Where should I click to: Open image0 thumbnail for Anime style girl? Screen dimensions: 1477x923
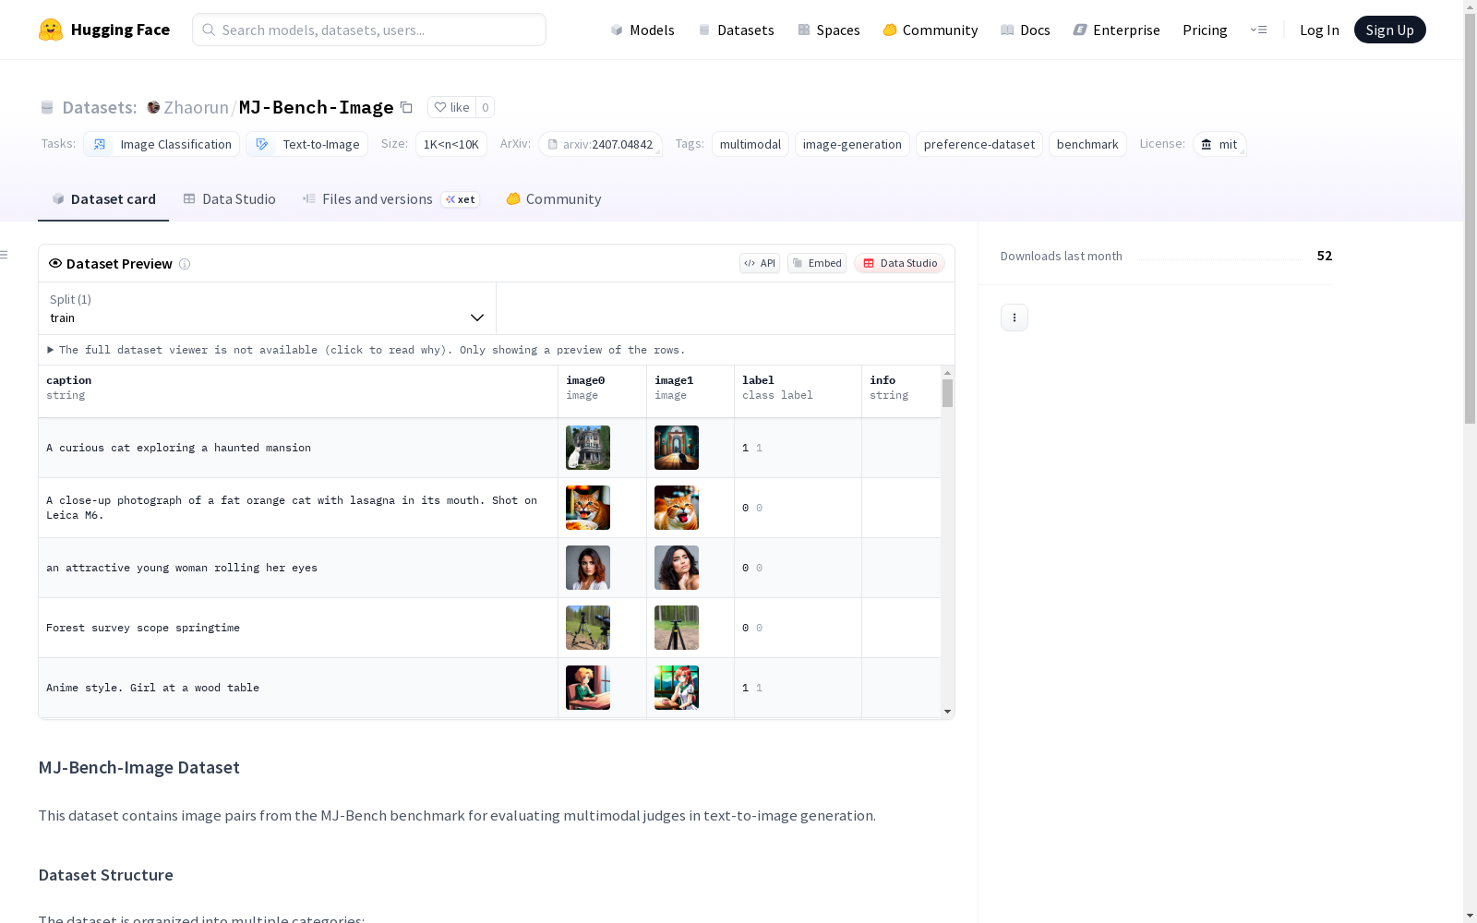pyautogui.click(x=588, y=688)
